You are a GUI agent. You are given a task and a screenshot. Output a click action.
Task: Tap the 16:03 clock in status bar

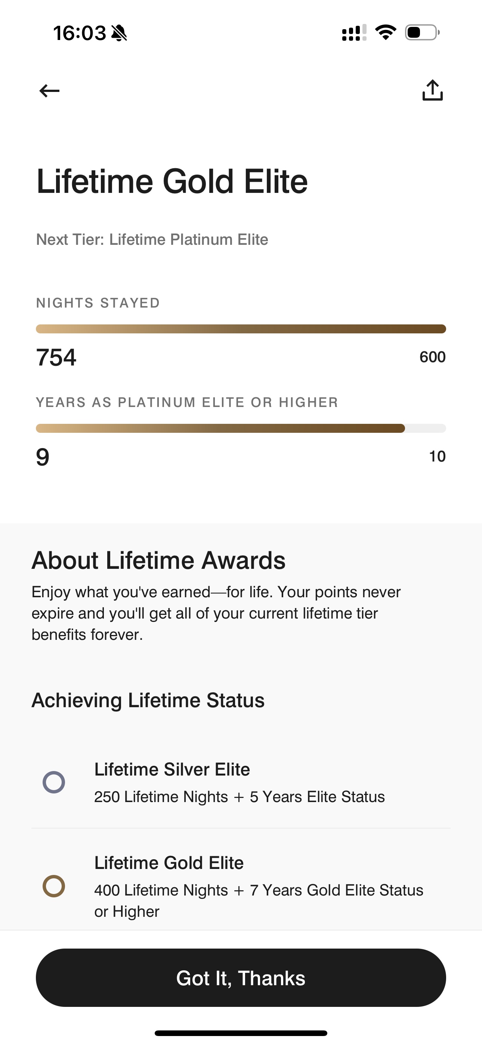tap(80, 33)
